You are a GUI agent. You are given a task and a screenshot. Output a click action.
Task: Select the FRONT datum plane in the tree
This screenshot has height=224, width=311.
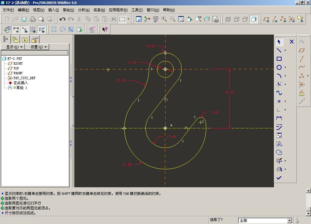click(x=18, y=73)
